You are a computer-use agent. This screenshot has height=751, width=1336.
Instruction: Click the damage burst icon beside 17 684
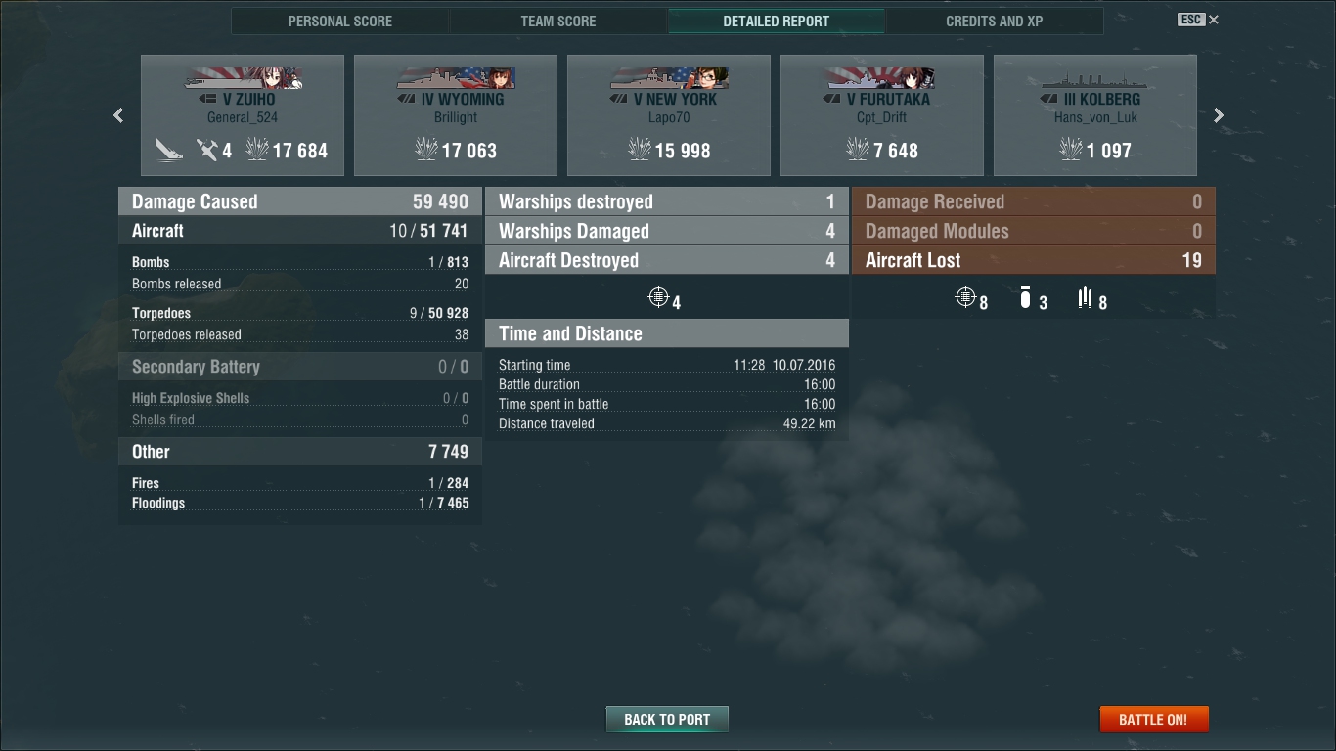(256, 150)
